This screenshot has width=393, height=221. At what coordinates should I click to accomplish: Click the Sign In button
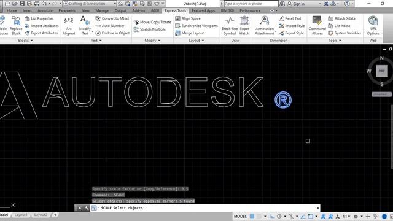(x=296, y=4)
